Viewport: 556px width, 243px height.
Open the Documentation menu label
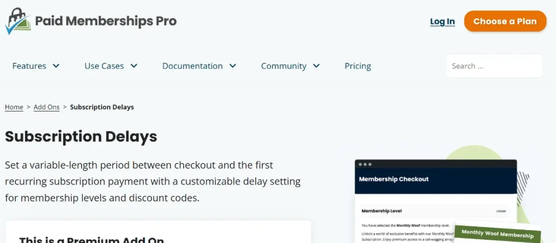[193, 66]
